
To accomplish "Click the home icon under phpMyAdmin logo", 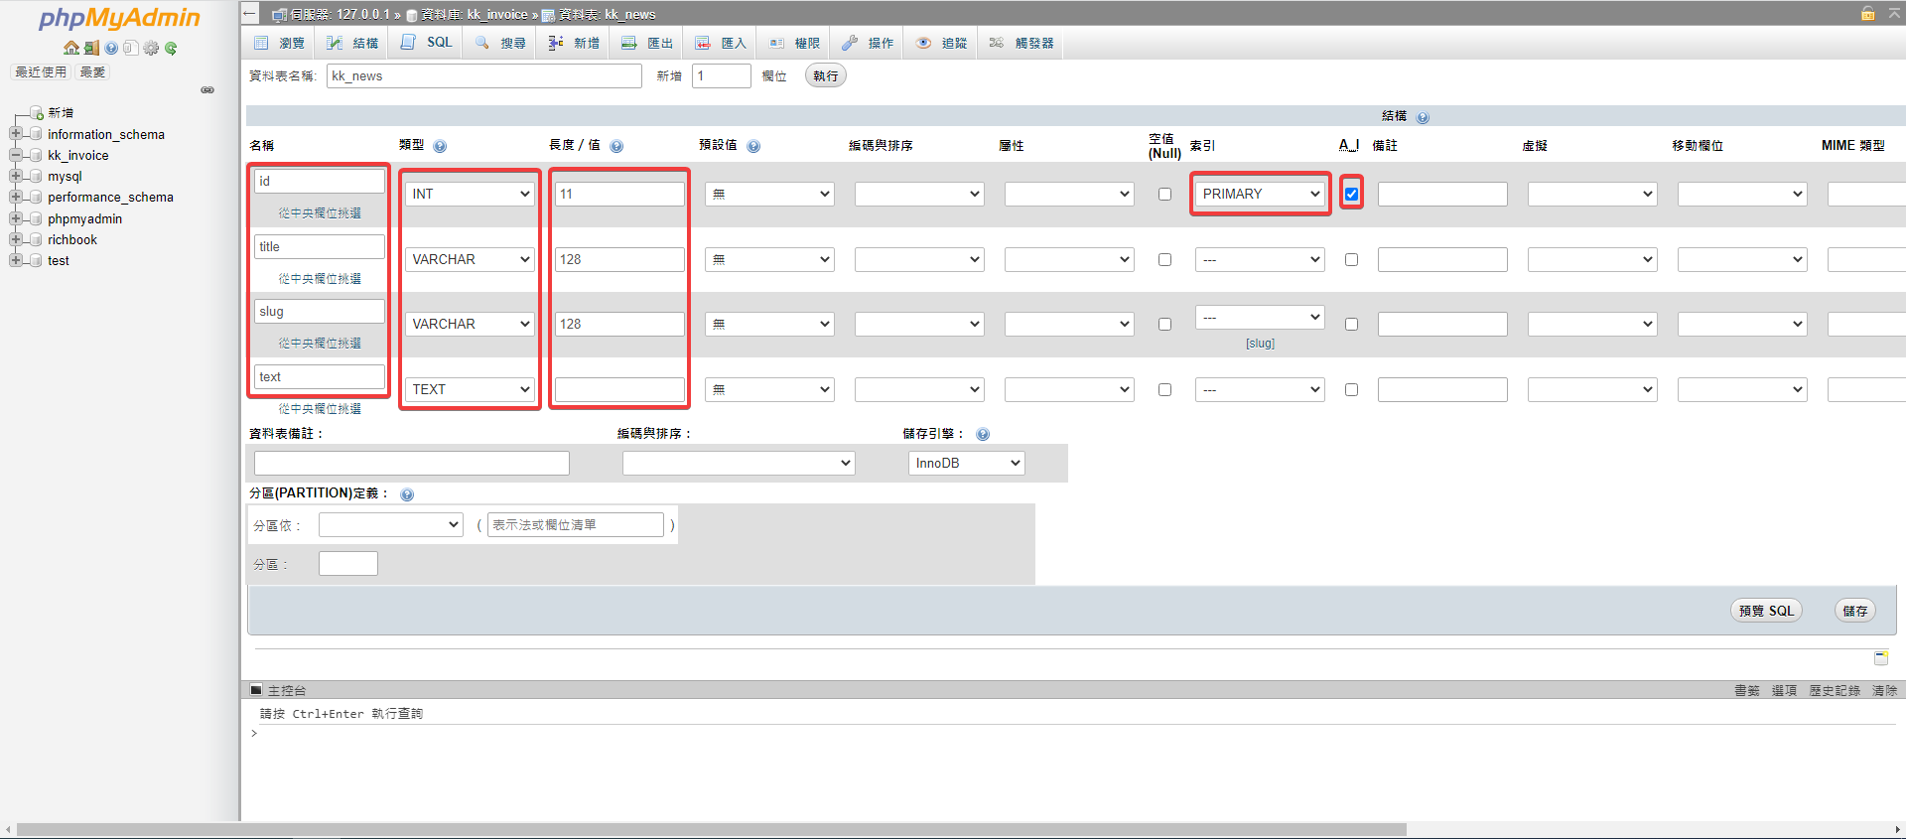I will click(70, 48).
